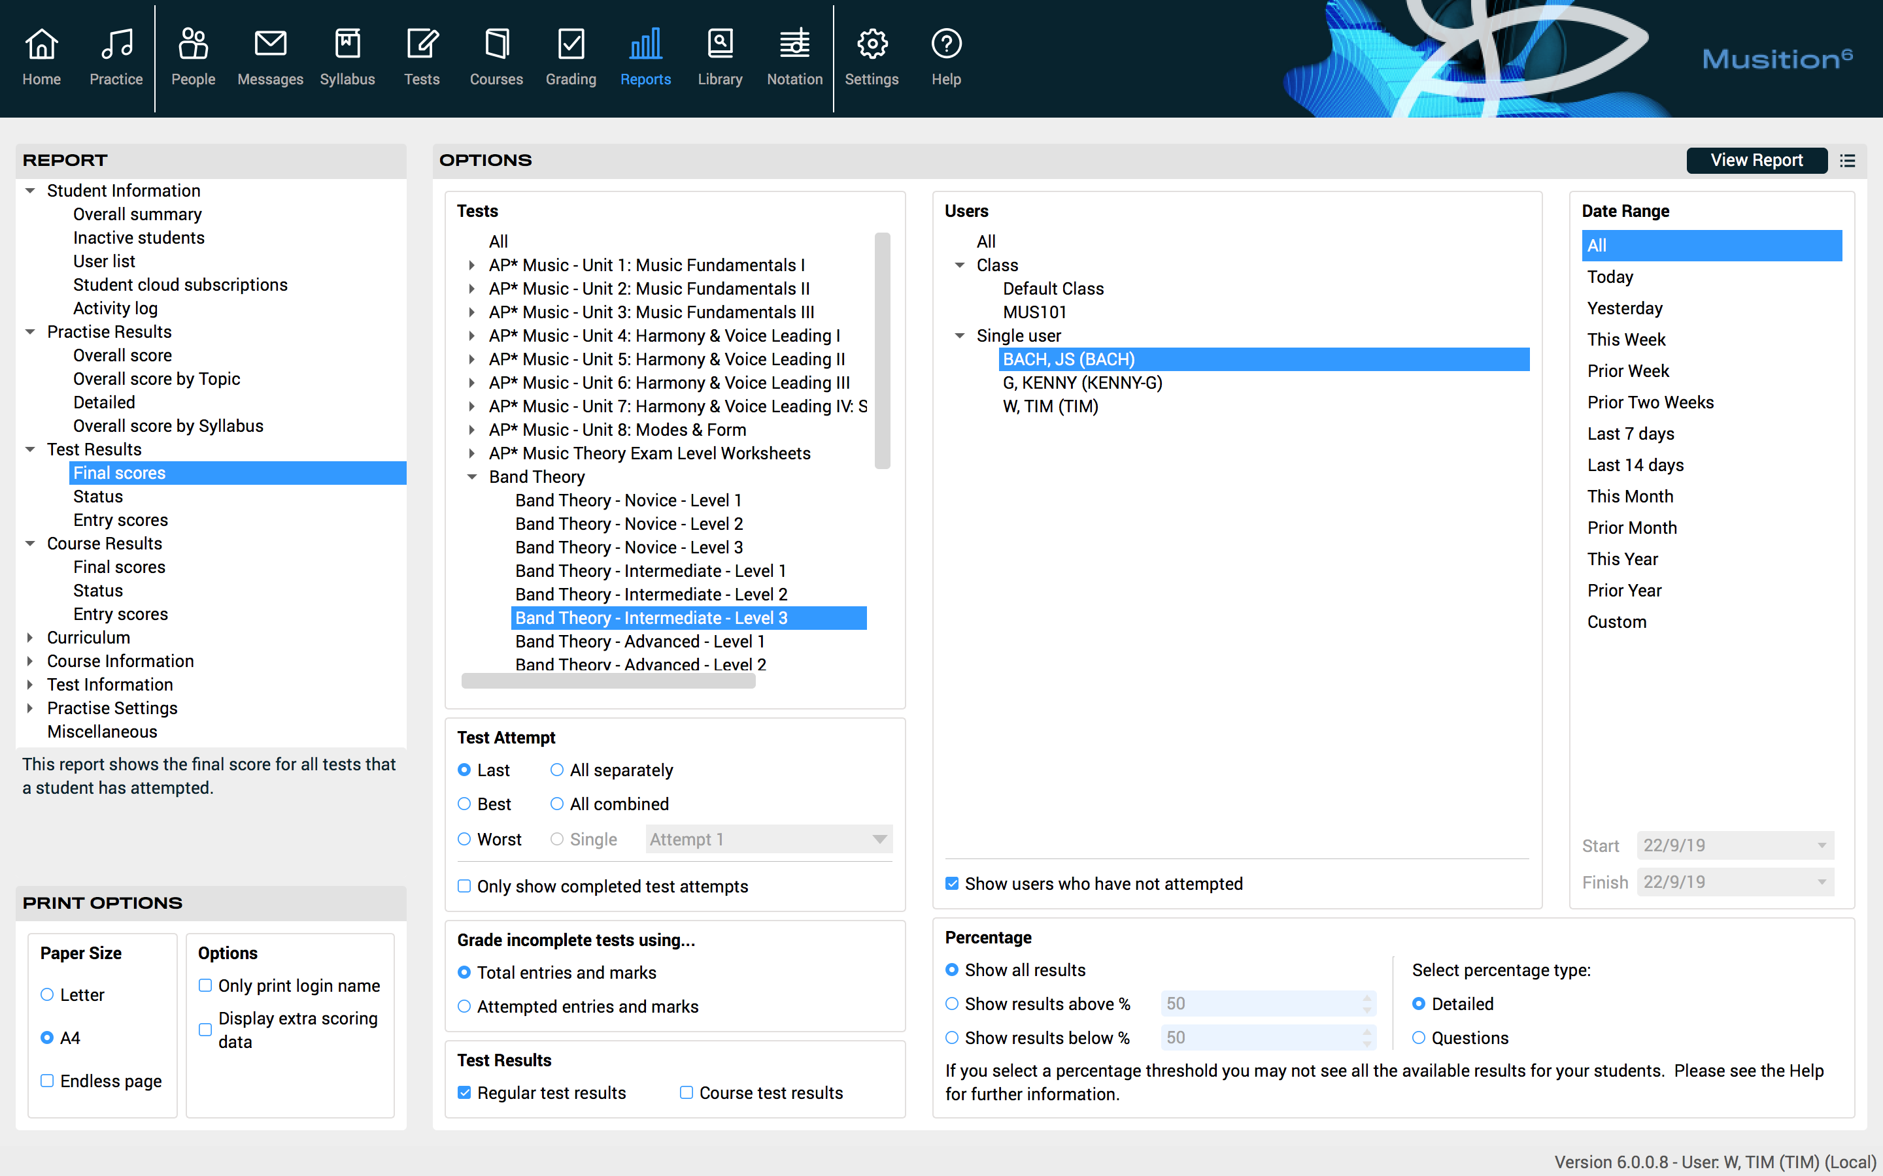
Task: Click the View Report button
Action: (x=1756, y=160)
